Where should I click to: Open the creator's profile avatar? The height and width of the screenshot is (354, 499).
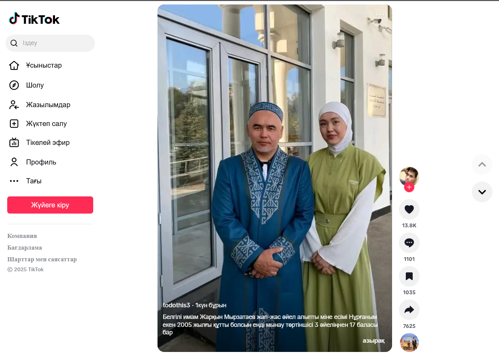[x=409, y=176]
